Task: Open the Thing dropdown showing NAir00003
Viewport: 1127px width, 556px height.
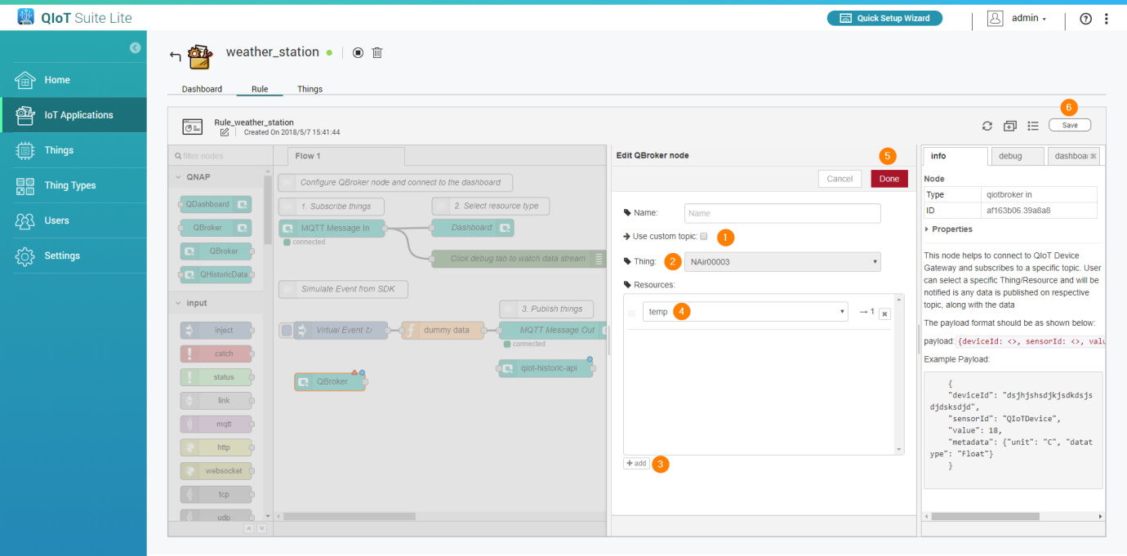Action: click(782, 262)
